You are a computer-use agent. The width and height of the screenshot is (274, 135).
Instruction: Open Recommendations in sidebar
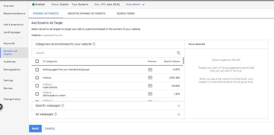click(14, 13)
